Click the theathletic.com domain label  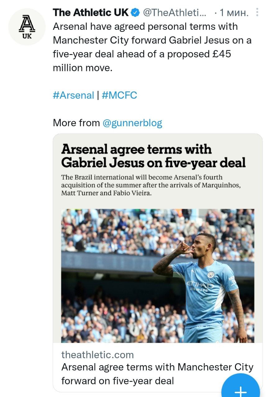click(98, 355)
